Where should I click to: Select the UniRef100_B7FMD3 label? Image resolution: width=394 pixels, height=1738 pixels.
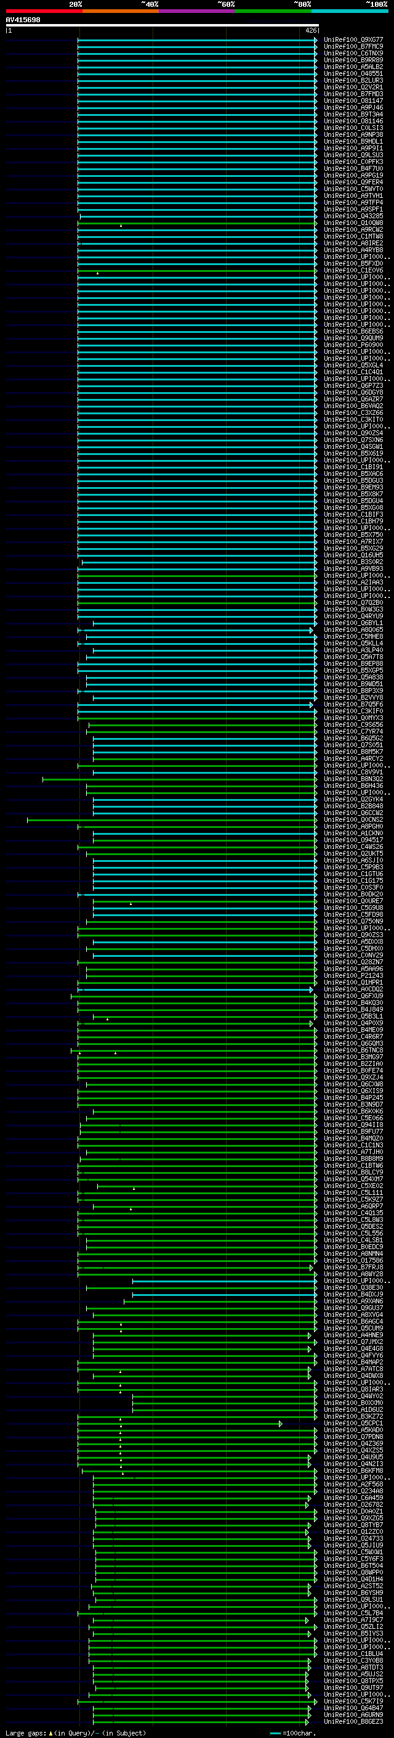353,94
